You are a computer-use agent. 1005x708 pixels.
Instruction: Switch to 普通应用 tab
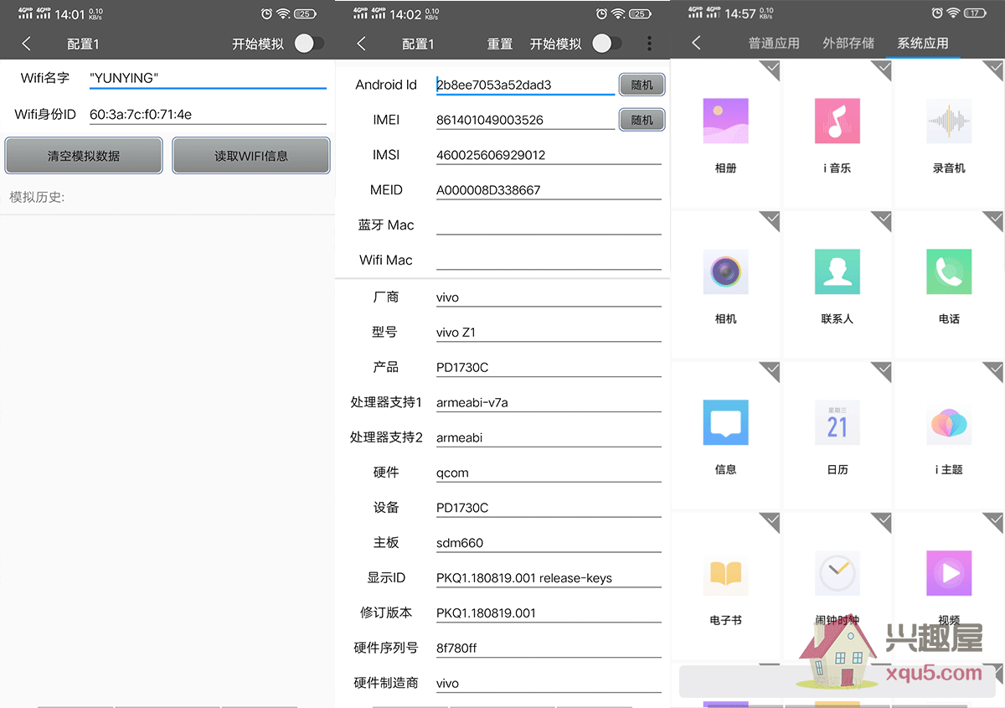tap(774, 44)
